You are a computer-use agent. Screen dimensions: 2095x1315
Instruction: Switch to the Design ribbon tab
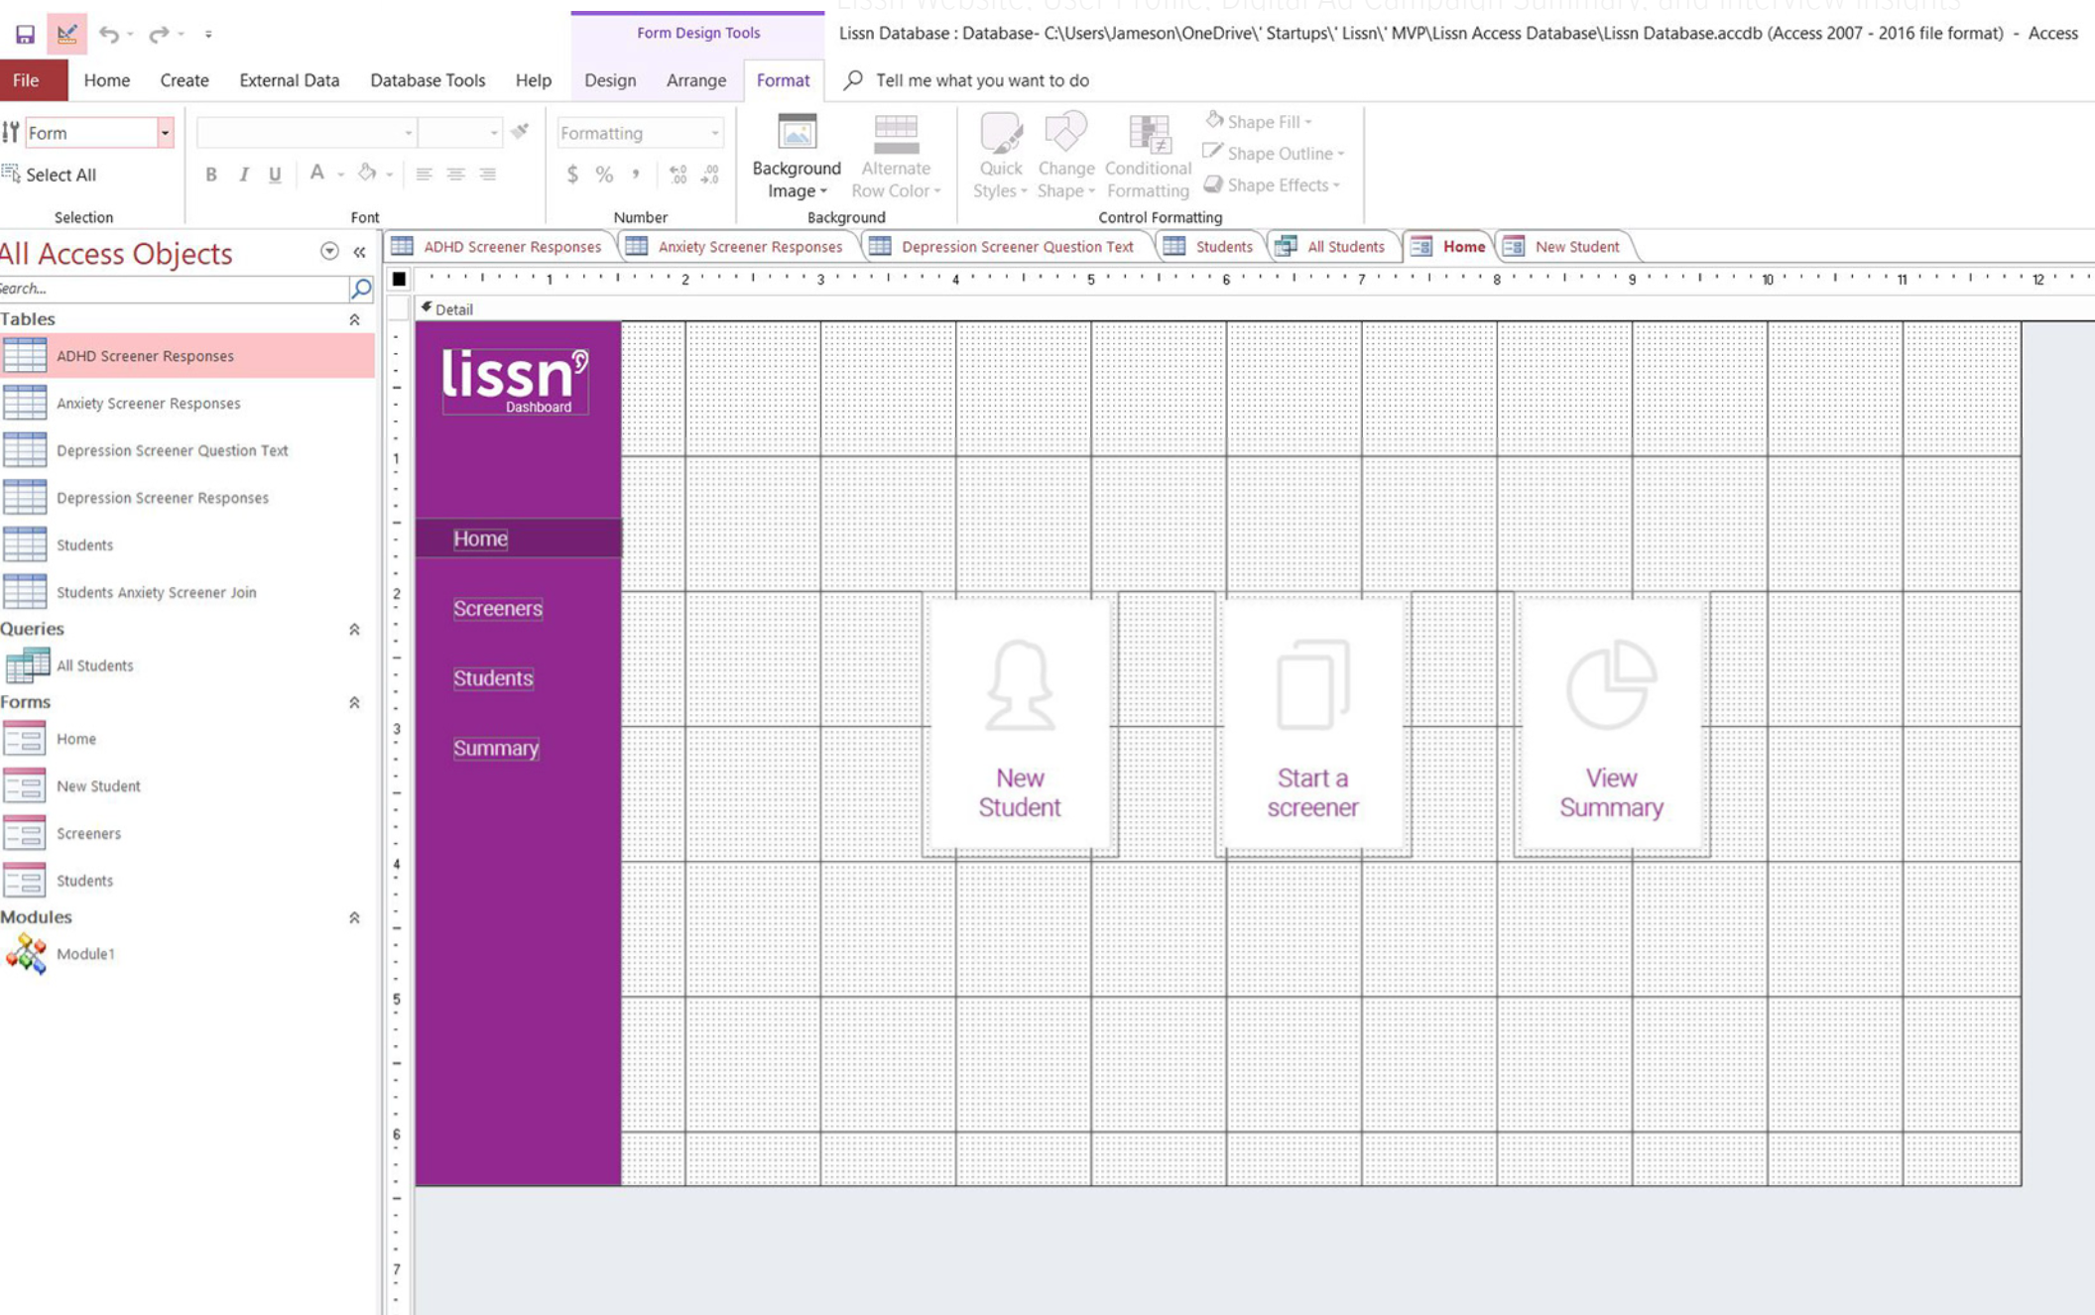pos(610,80)
